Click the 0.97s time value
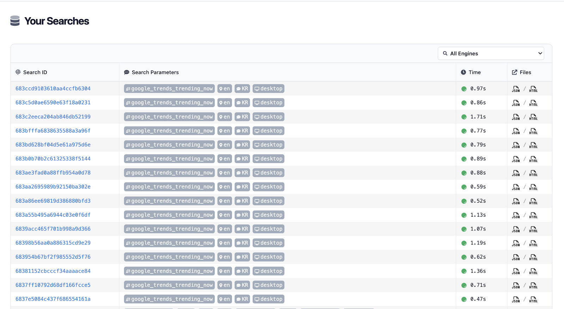The image size is (564, 309). pos(478,88)
